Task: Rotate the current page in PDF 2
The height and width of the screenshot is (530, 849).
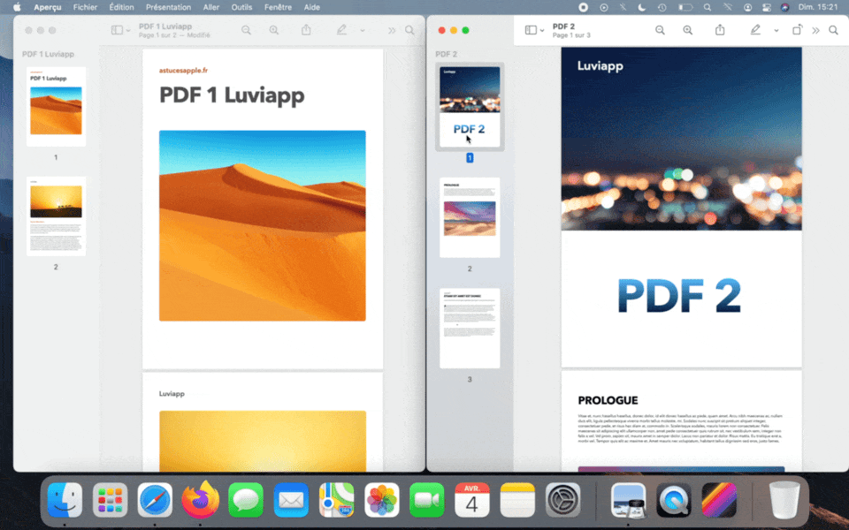Action: [x=799, y=29]
